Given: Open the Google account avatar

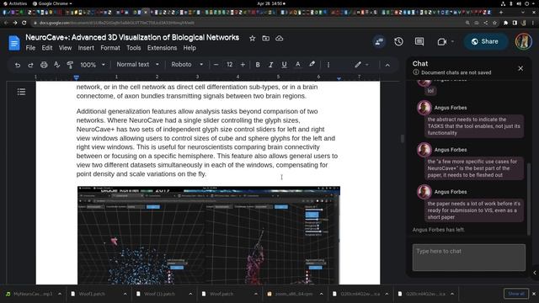Looking at the screenshot, I should tap(524, 41).
